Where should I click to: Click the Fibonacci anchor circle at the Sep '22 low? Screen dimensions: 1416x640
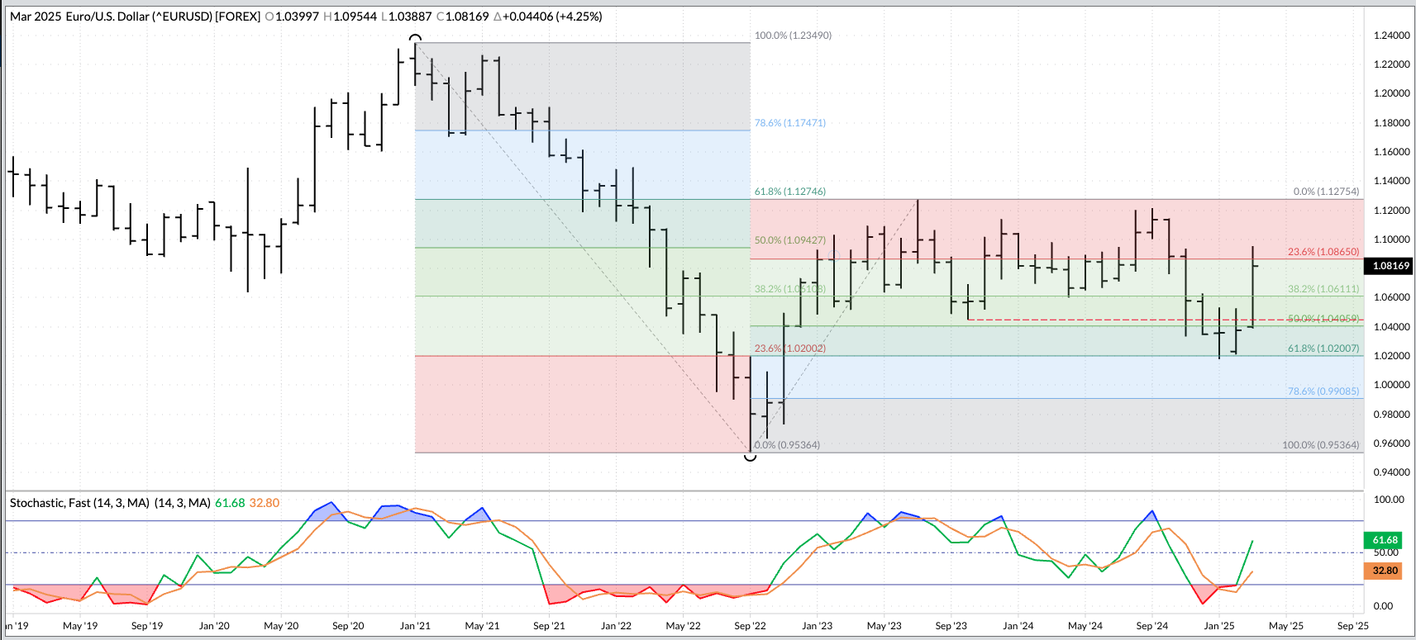coord(751,456)
